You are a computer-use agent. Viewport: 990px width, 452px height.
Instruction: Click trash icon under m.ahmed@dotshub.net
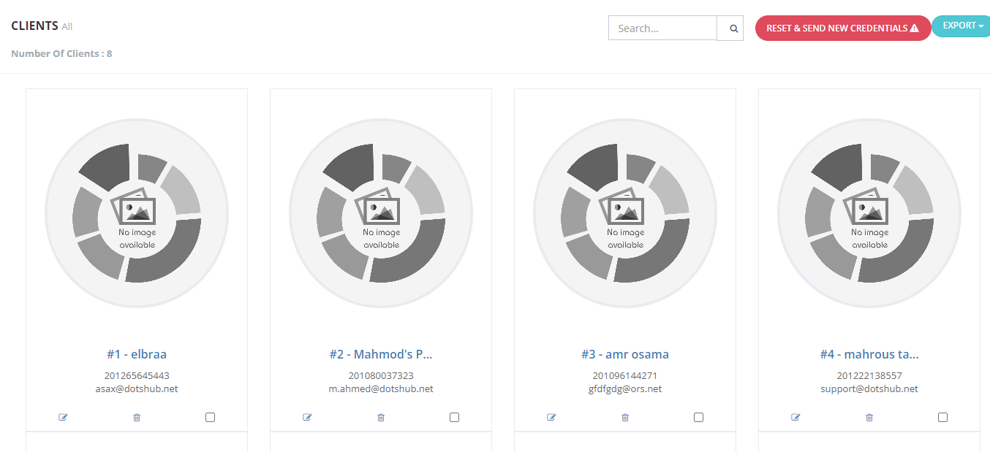tap(381, 418)
